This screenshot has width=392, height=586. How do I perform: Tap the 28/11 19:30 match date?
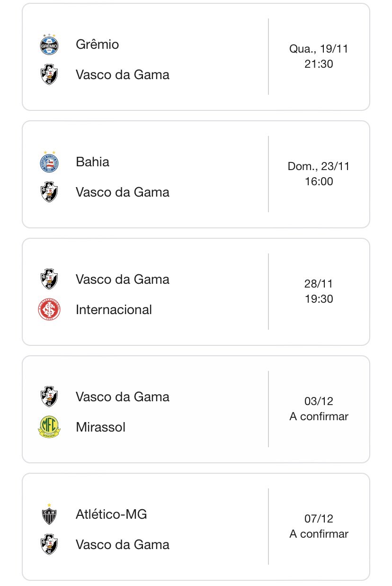tap(319, 291)
